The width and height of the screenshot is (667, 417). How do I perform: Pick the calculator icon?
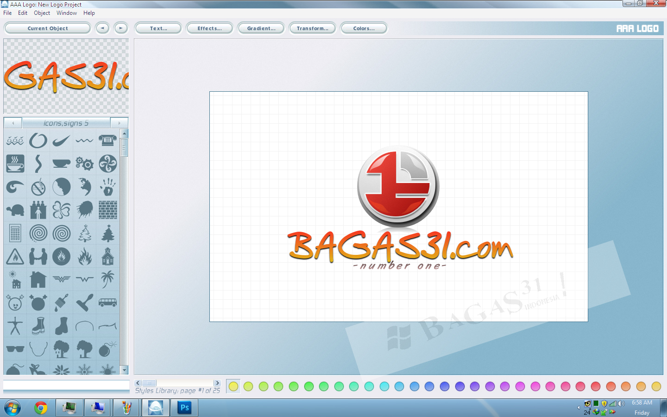coord(15,233)
